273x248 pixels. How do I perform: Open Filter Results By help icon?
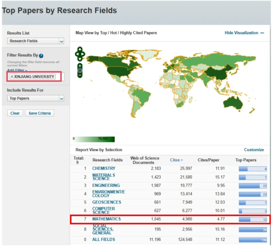point(41,56)
